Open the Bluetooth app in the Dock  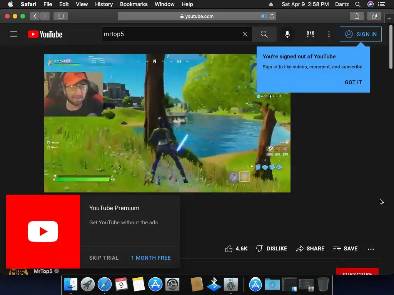pos(214,284)
